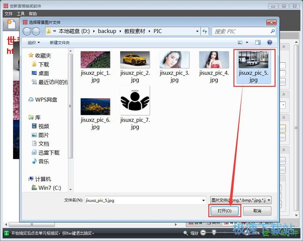Select the jisuxz_pic_4.jpg red dress thumbnail

214,59
